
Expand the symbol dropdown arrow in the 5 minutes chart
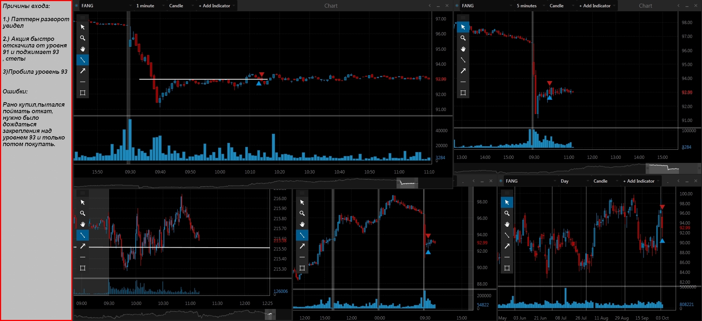coord(511,6)
